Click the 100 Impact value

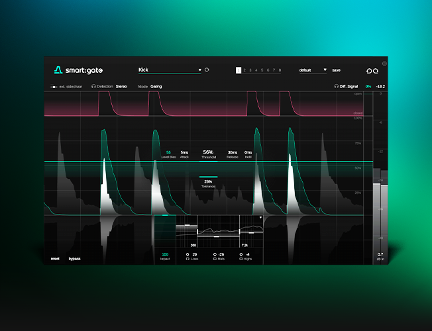point(165,254)
